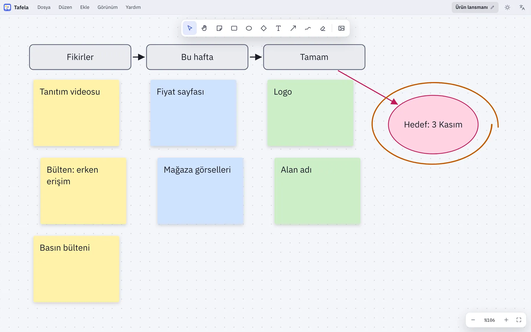The width and height of the screenshot is (531, 332).
Task: Open the language translate icon
Action: [x=522, y=7]
